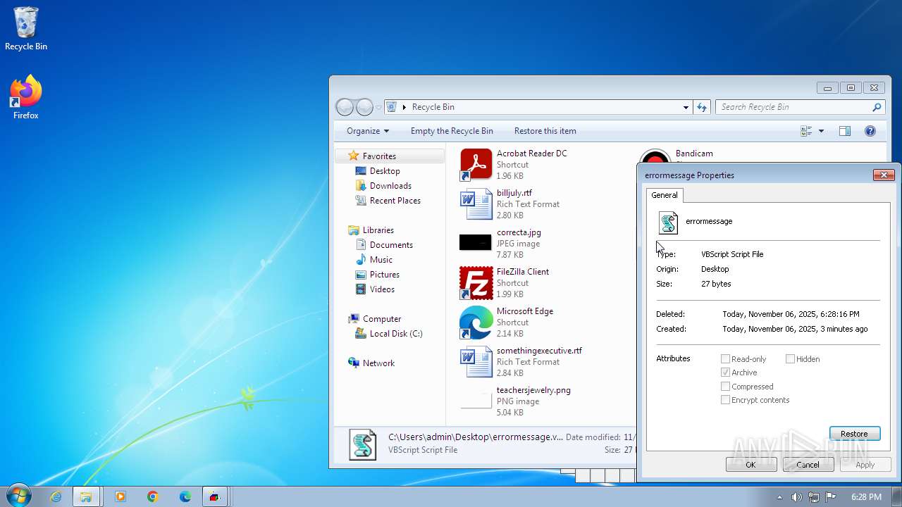
Task: Show hidden tray icons arrow
Action: [x=779, y=496]
